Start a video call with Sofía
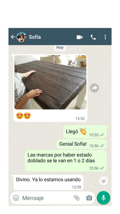120x214 pixels. (79, 37)
